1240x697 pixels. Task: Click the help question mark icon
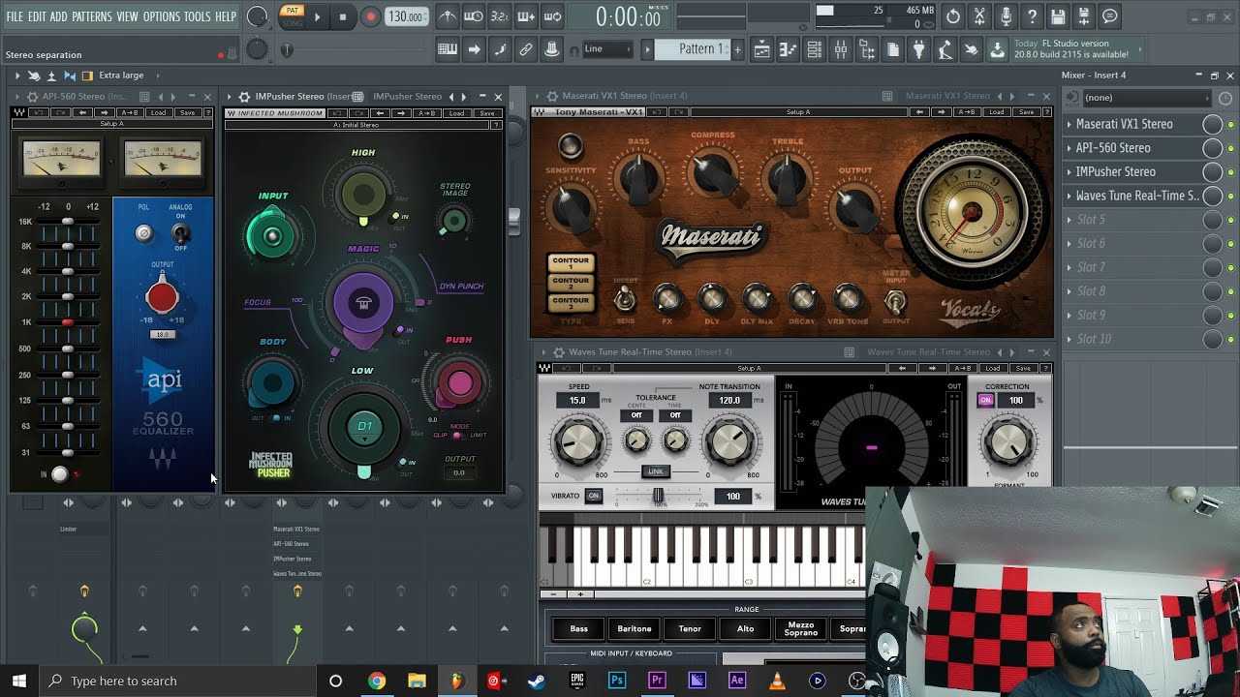coord(1032,16)
